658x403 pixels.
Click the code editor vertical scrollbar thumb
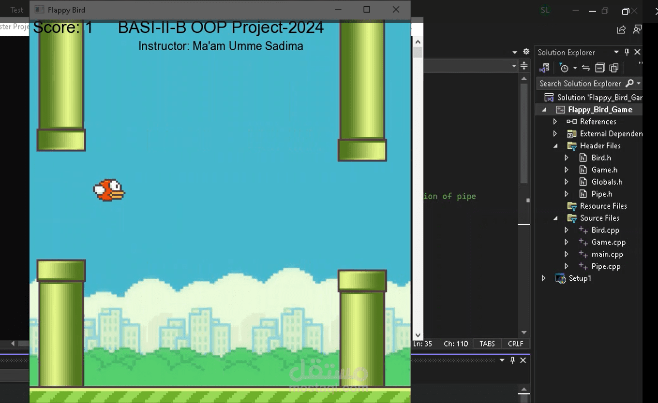(x=523, y=133)
